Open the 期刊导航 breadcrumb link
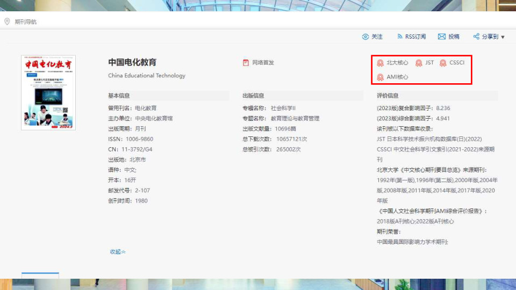 26,21
